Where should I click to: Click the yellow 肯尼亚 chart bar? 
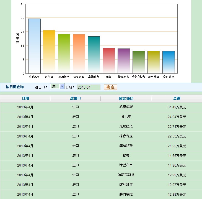tap(49, 52)
